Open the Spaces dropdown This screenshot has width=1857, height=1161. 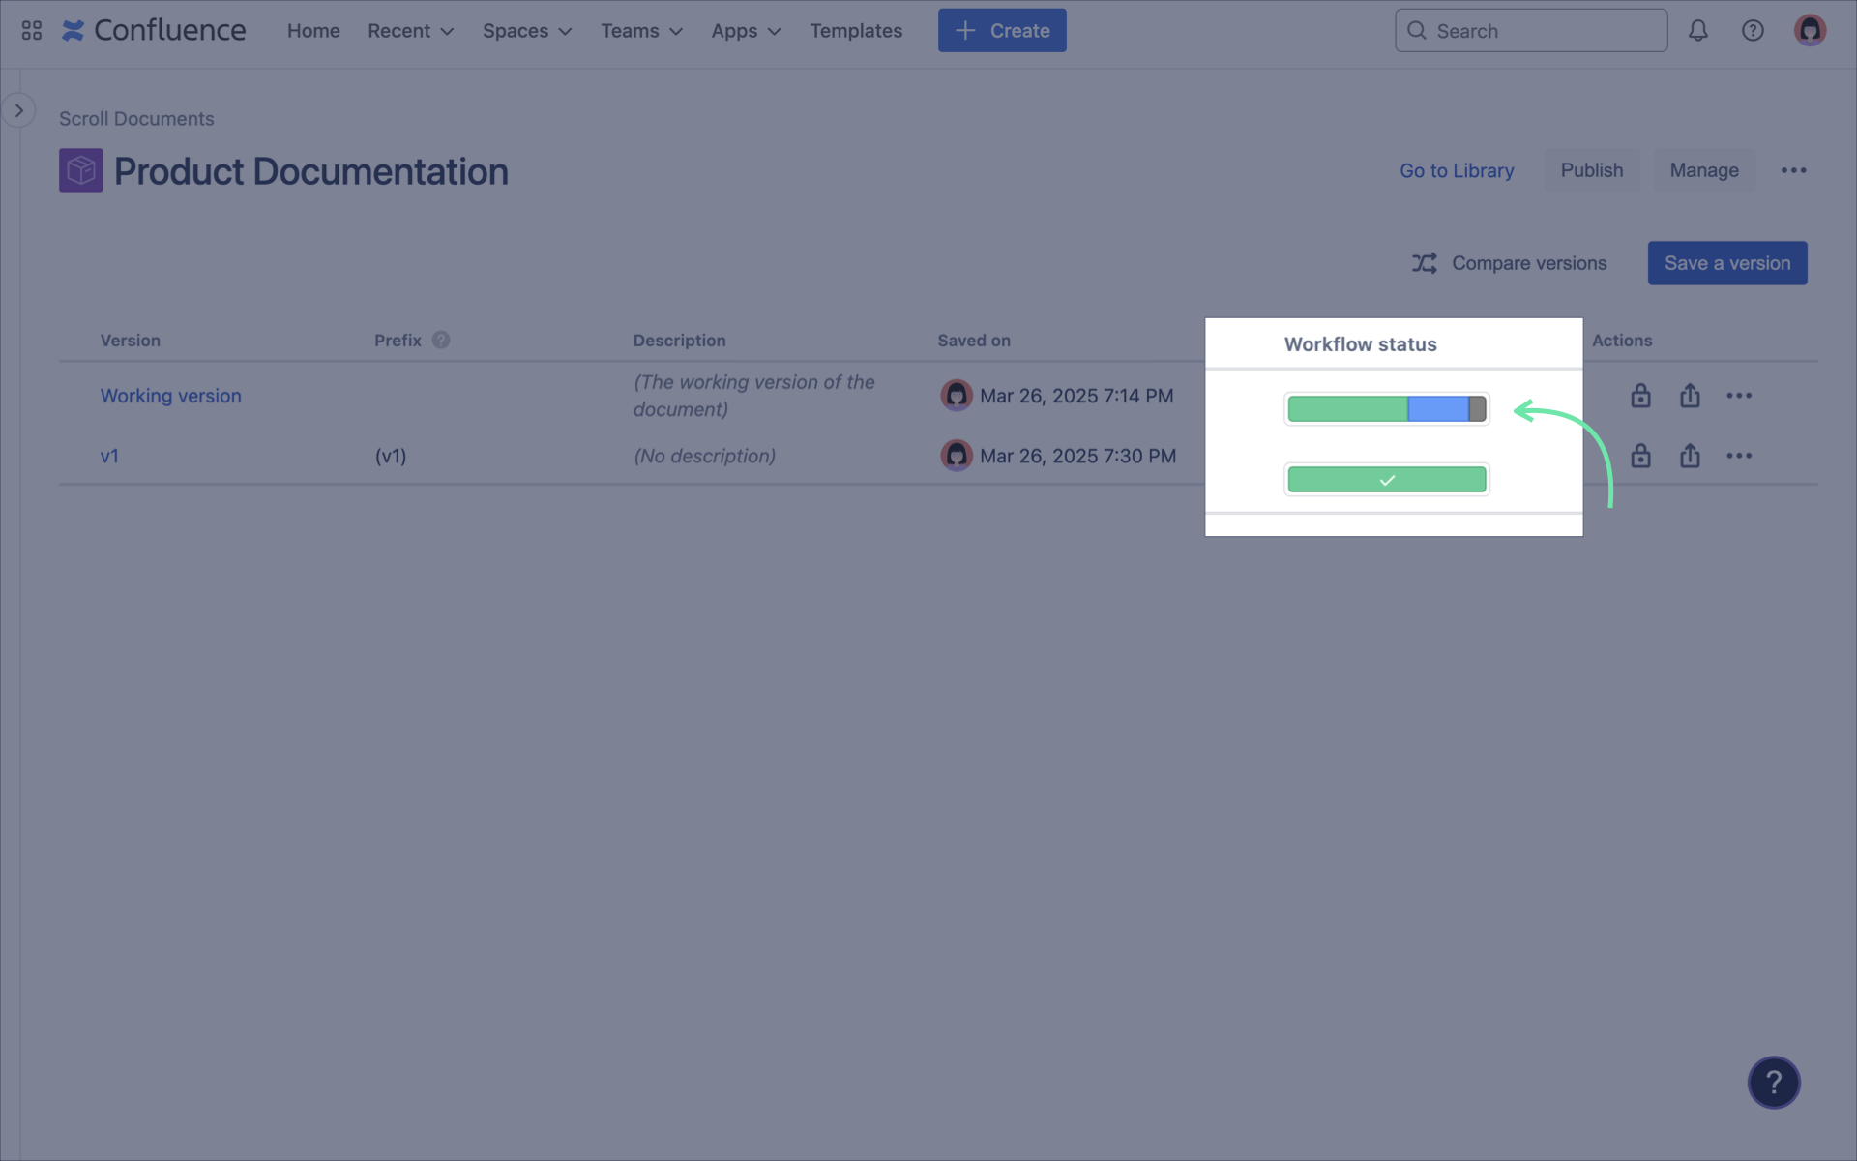tap(526, 30)
